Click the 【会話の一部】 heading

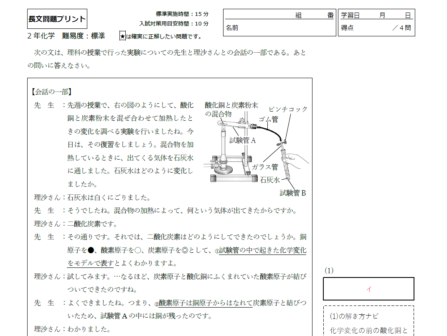[x=51, y=92]
